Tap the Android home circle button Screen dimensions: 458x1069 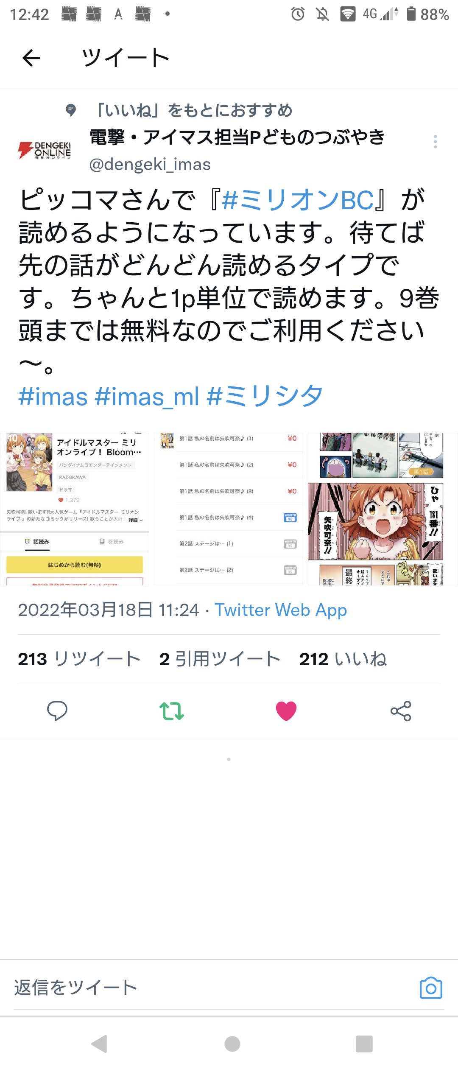tap(232, 1044)
